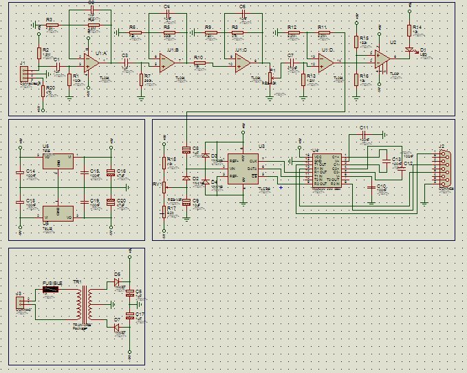This screenshot has height=373, width=467.
Task: Select the FUSIBLE fuse component
Action: pyautogui.click(x=51, y=289)
